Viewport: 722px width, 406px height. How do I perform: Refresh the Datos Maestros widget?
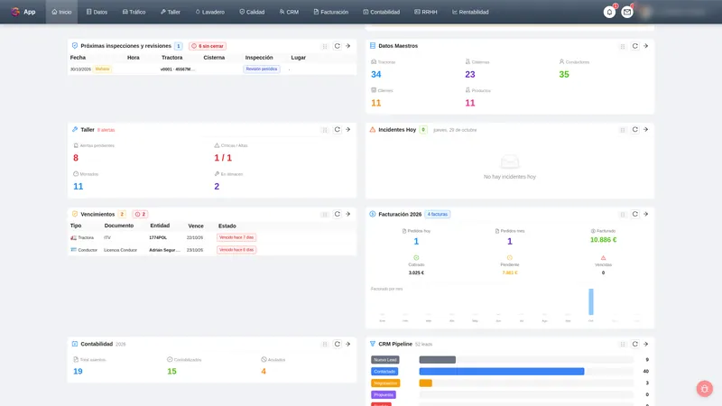(635, 46)
